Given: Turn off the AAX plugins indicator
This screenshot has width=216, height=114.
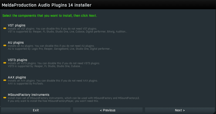Looking at the screenshot, I should (x=5, y=80).
